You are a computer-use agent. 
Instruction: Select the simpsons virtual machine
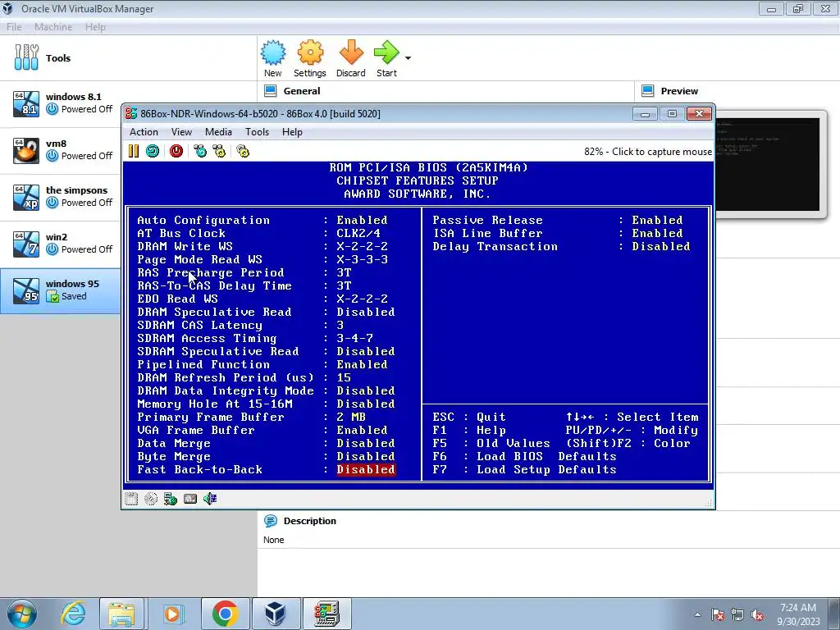60,197
